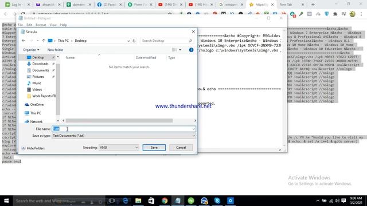Open Google Chrome from the taskbar
This screenshot has width=367, height=206.
coord(165,201)
